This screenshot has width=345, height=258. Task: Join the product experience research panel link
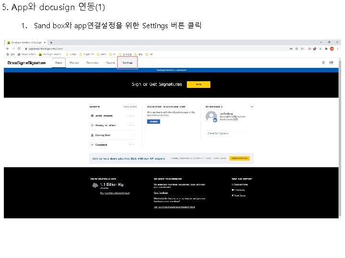174,207
